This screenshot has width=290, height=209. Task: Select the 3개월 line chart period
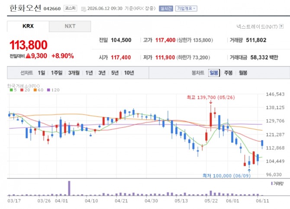point(74,73)
